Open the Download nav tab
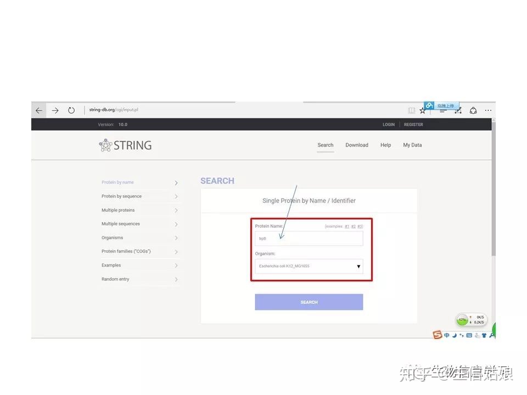 click(x=357, y=145)
